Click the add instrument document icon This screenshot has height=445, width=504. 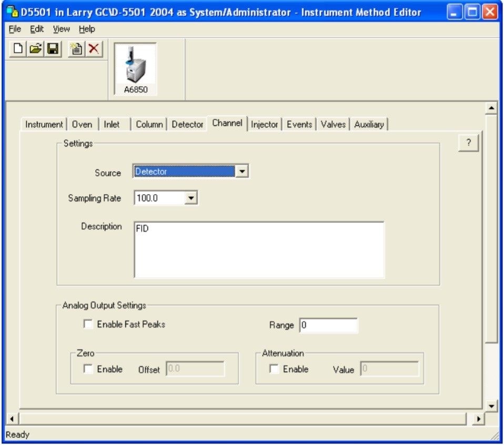pos(76,49)
